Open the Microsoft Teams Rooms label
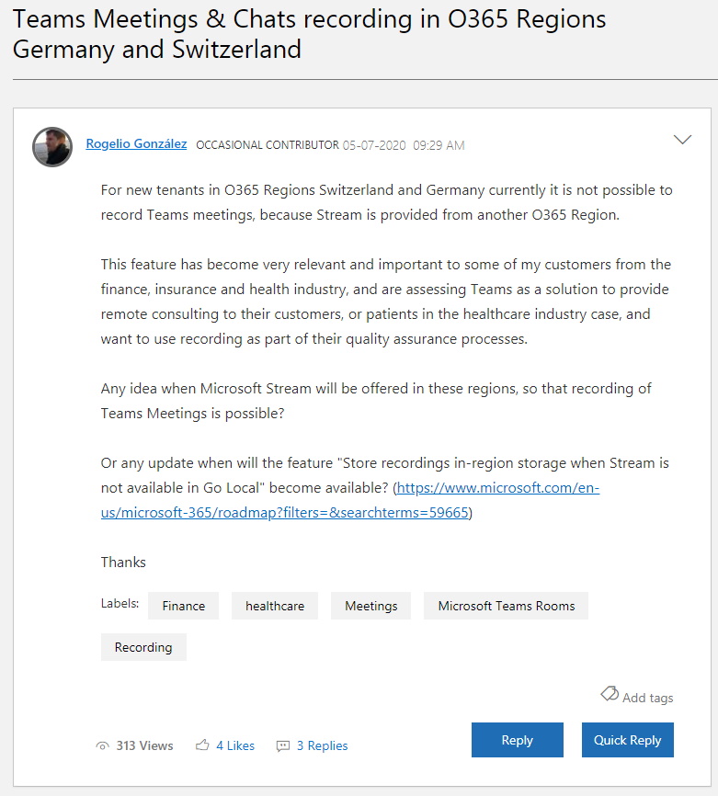The height and width of the screenshot is (796, 718). pos(507,606)
